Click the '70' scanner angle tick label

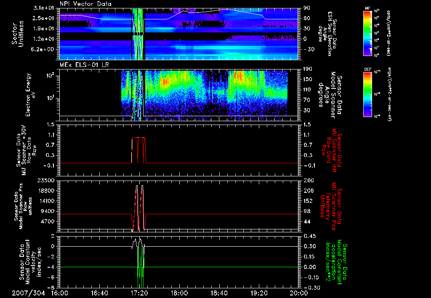pos(306,100)
